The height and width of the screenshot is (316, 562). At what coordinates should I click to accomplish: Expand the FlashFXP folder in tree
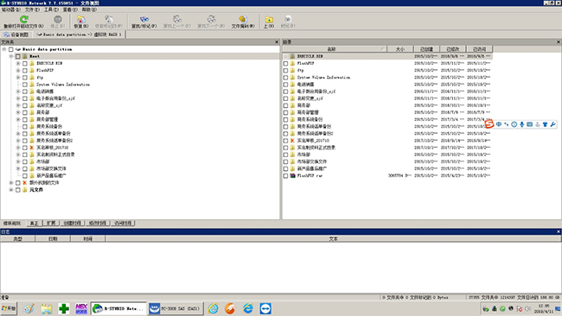pyautogui.click(x=18, y=71)
